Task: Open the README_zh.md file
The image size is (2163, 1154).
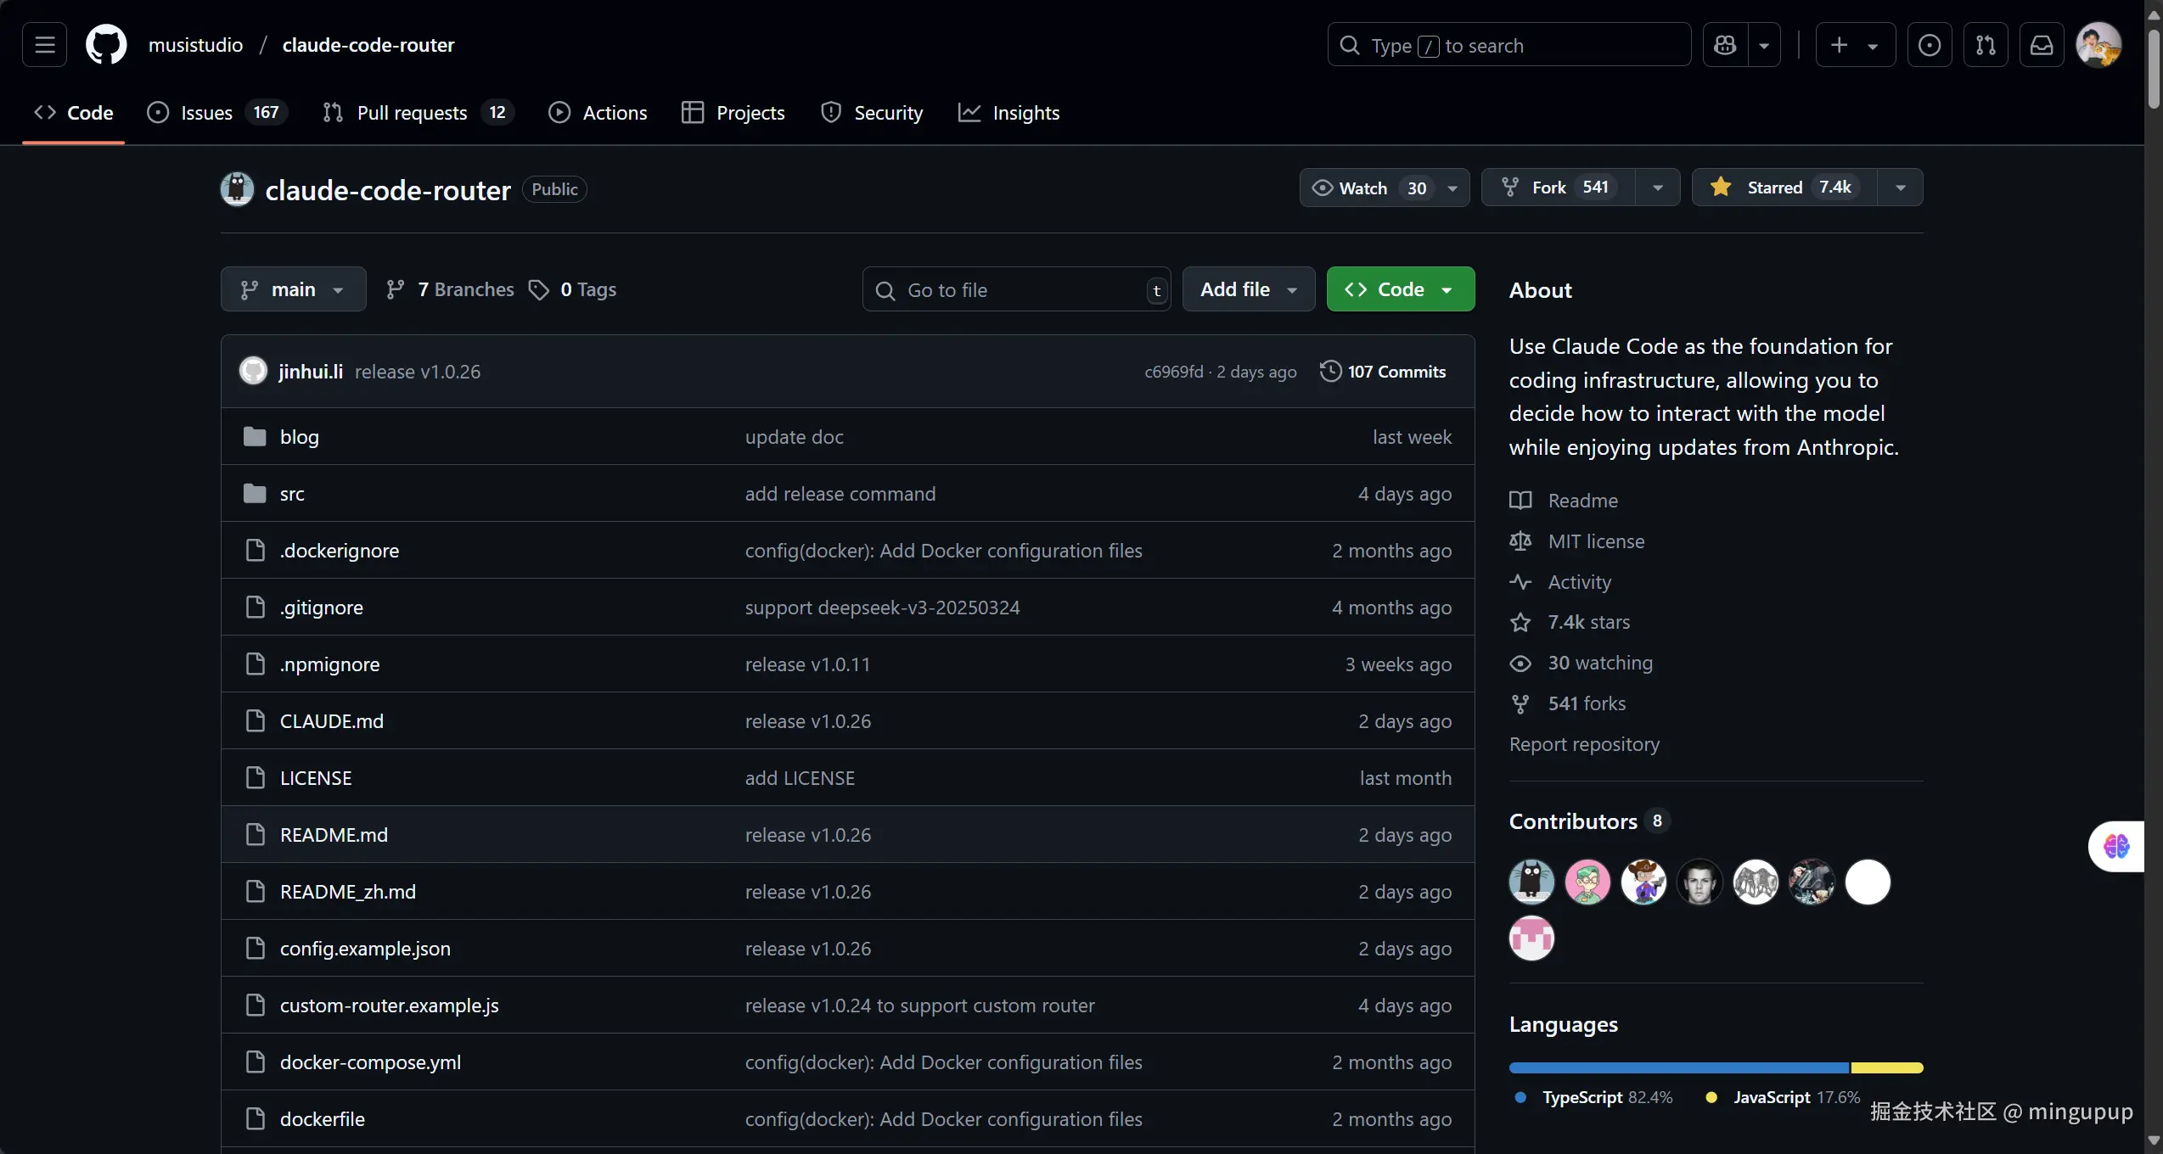Action: (x=348, y=891)
